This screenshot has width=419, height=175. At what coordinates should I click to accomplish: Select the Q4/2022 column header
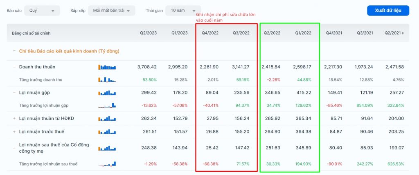pyautogui.click(x=210, y=33)
